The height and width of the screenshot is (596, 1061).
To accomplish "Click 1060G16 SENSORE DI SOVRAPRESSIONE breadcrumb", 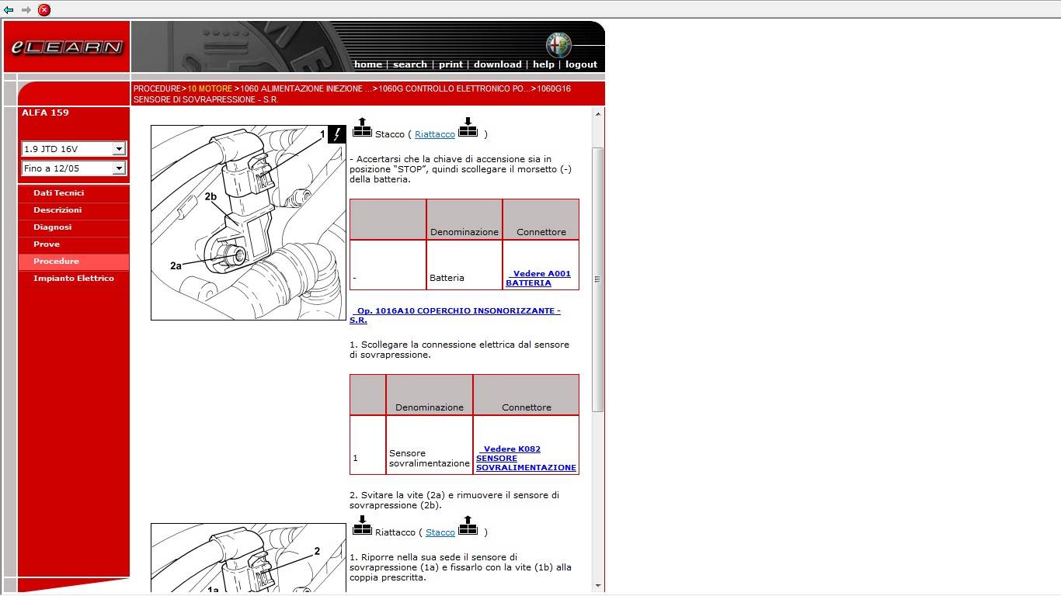I will pyautogui.click(x=352, y=95).
